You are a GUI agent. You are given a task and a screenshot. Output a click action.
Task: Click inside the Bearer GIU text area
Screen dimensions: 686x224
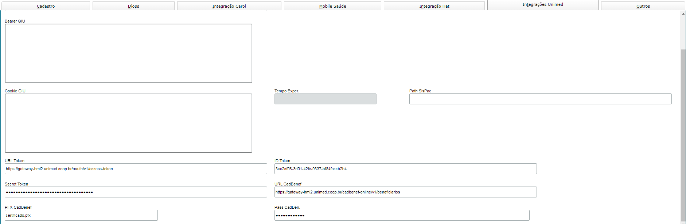click(x=128, y=53)
